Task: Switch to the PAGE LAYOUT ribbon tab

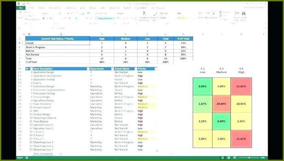Action: click(55, 8)
